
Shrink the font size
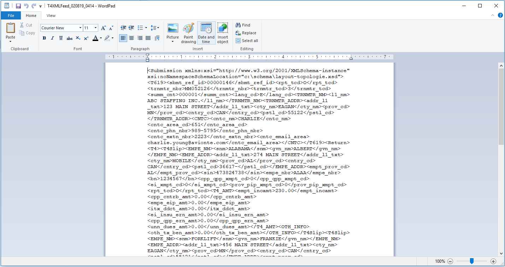tap(111, 28)
